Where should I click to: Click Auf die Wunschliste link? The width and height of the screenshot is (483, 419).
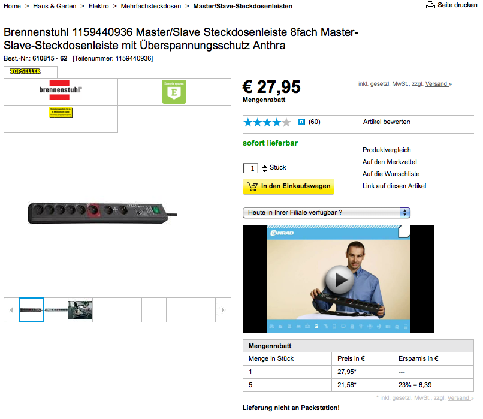[391, 174]
